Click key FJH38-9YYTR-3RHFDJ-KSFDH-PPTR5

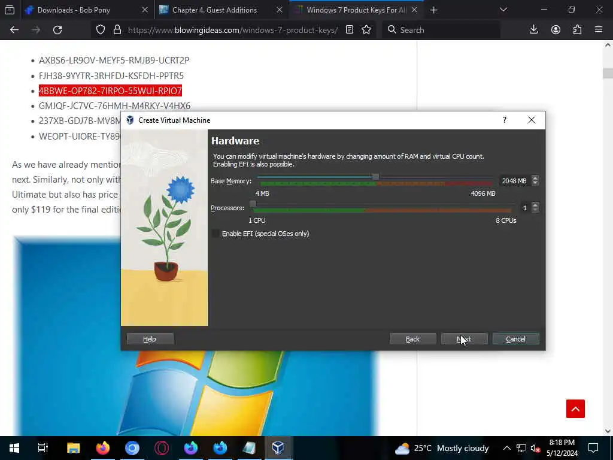(111, 75)
